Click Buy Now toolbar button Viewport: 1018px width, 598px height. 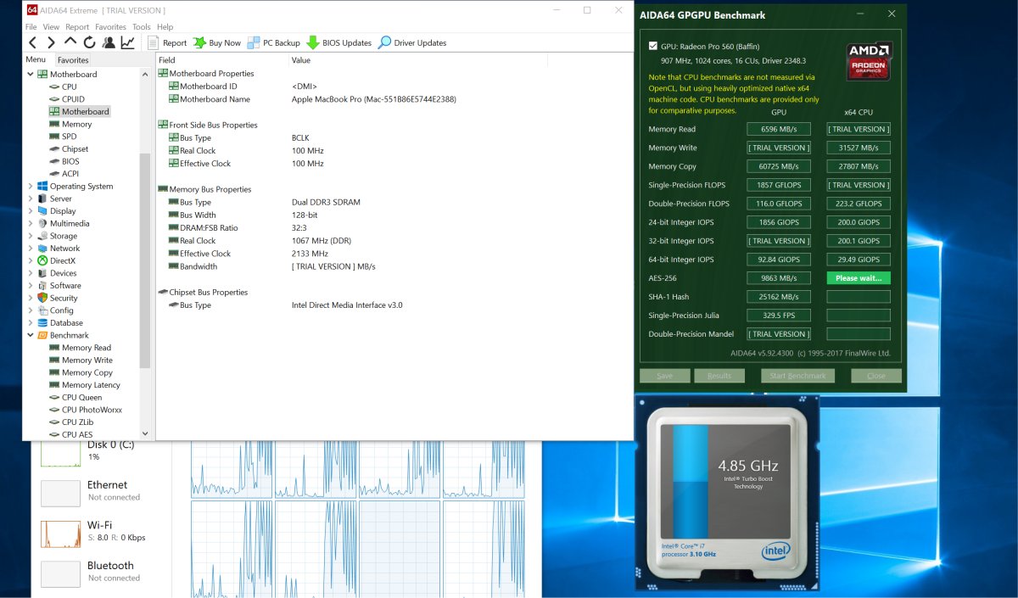217,42
